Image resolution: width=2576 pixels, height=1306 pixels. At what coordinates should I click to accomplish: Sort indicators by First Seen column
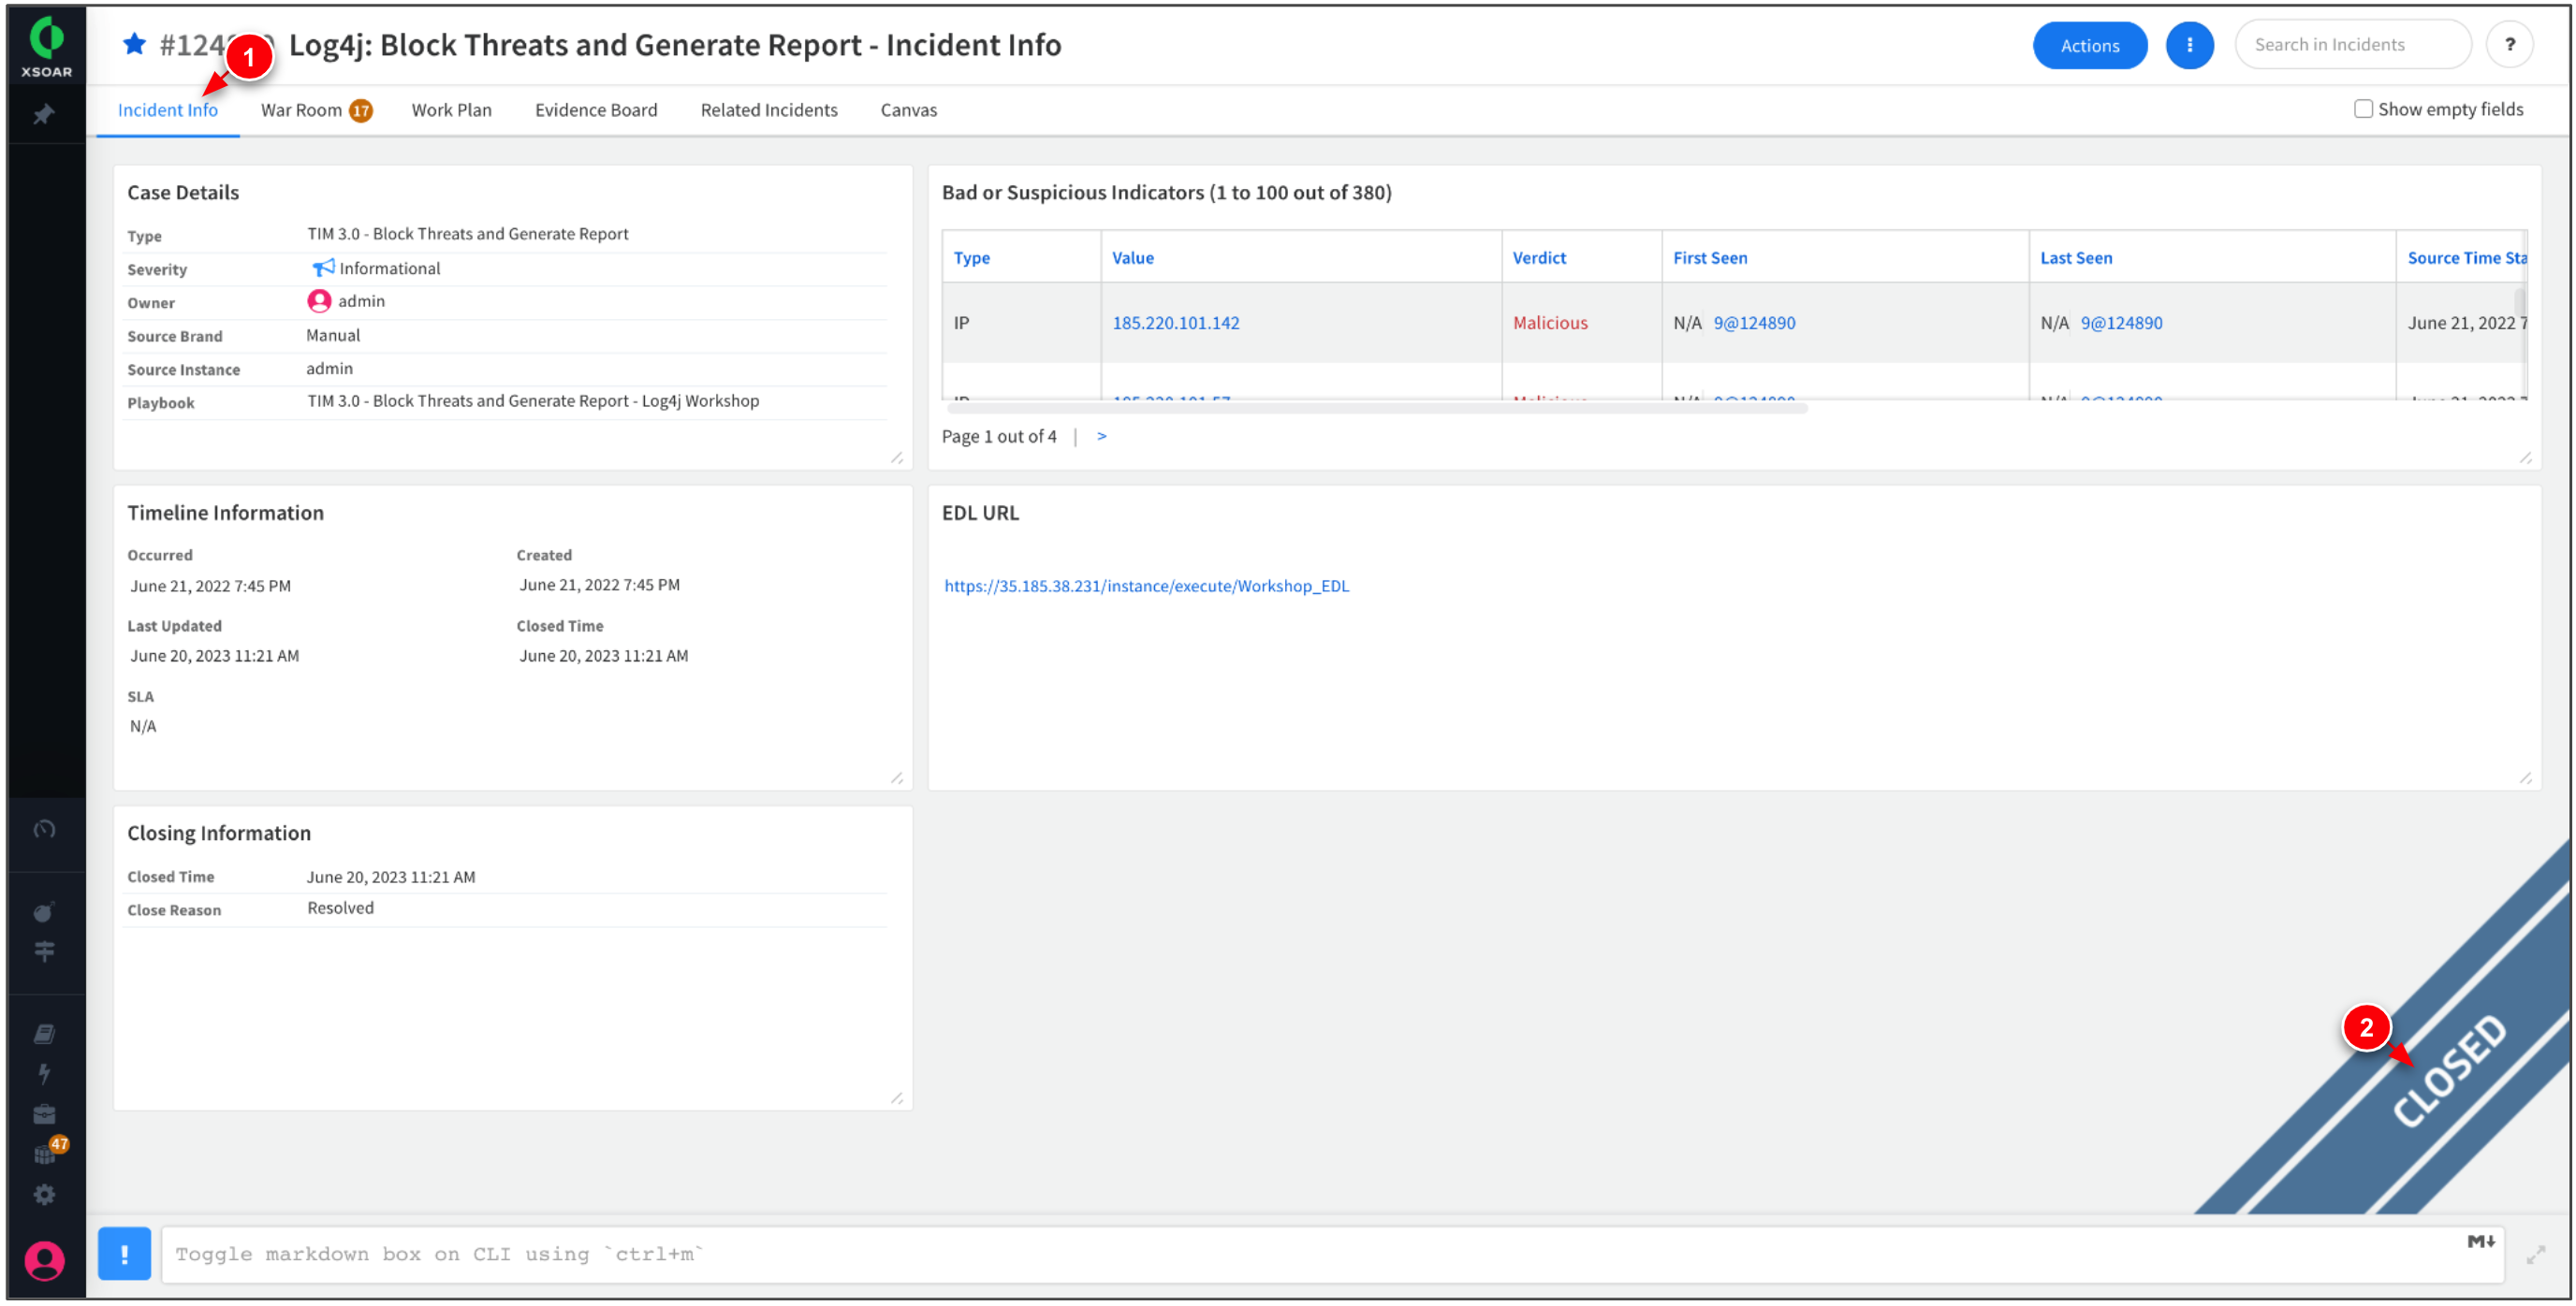(x=1711, y=258)
